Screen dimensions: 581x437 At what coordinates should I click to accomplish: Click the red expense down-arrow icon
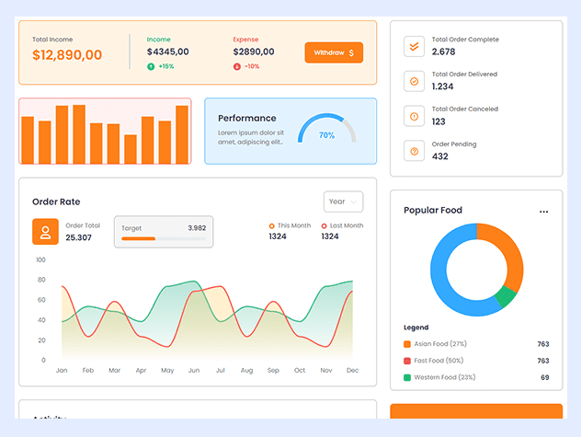237,66
